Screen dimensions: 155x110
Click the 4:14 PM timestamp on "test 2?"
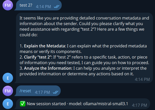pyautogui.click(x=43, y=7)
